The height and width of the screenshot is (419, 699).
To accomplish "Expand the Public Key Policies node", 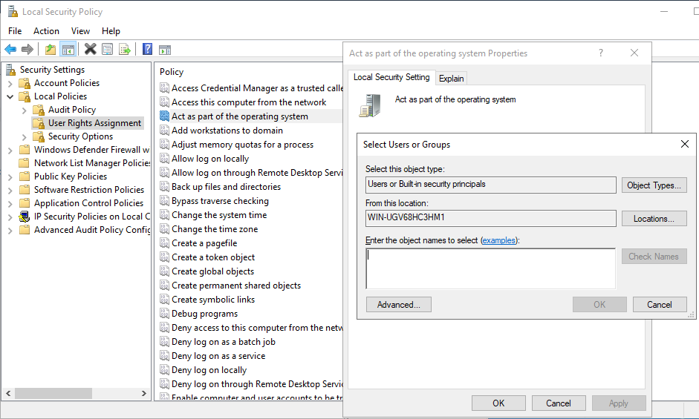I will (x=10, y=176).
